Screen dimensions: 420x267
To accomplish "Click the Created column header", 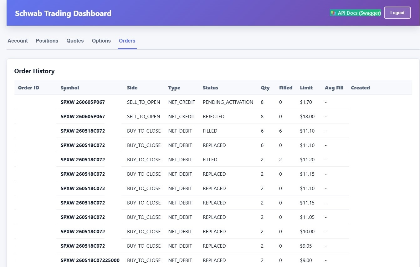I will click(x=360, y=88).
